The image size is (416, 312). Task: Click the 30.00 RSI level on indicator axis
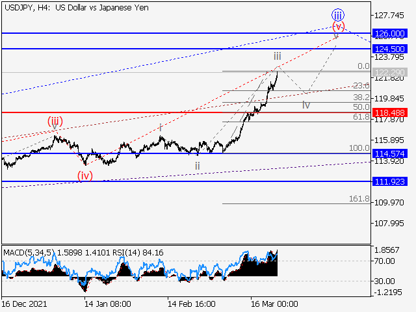(x=384, y=281)
